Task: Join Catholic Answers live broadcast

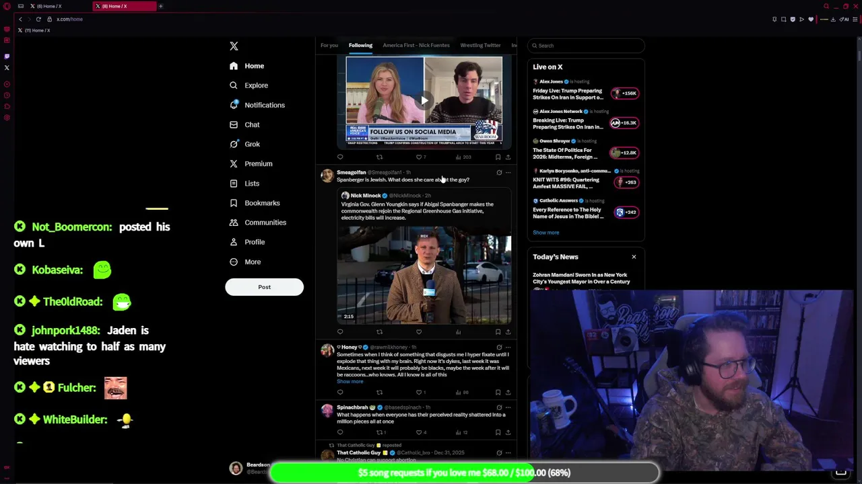Action: point(586,209)
